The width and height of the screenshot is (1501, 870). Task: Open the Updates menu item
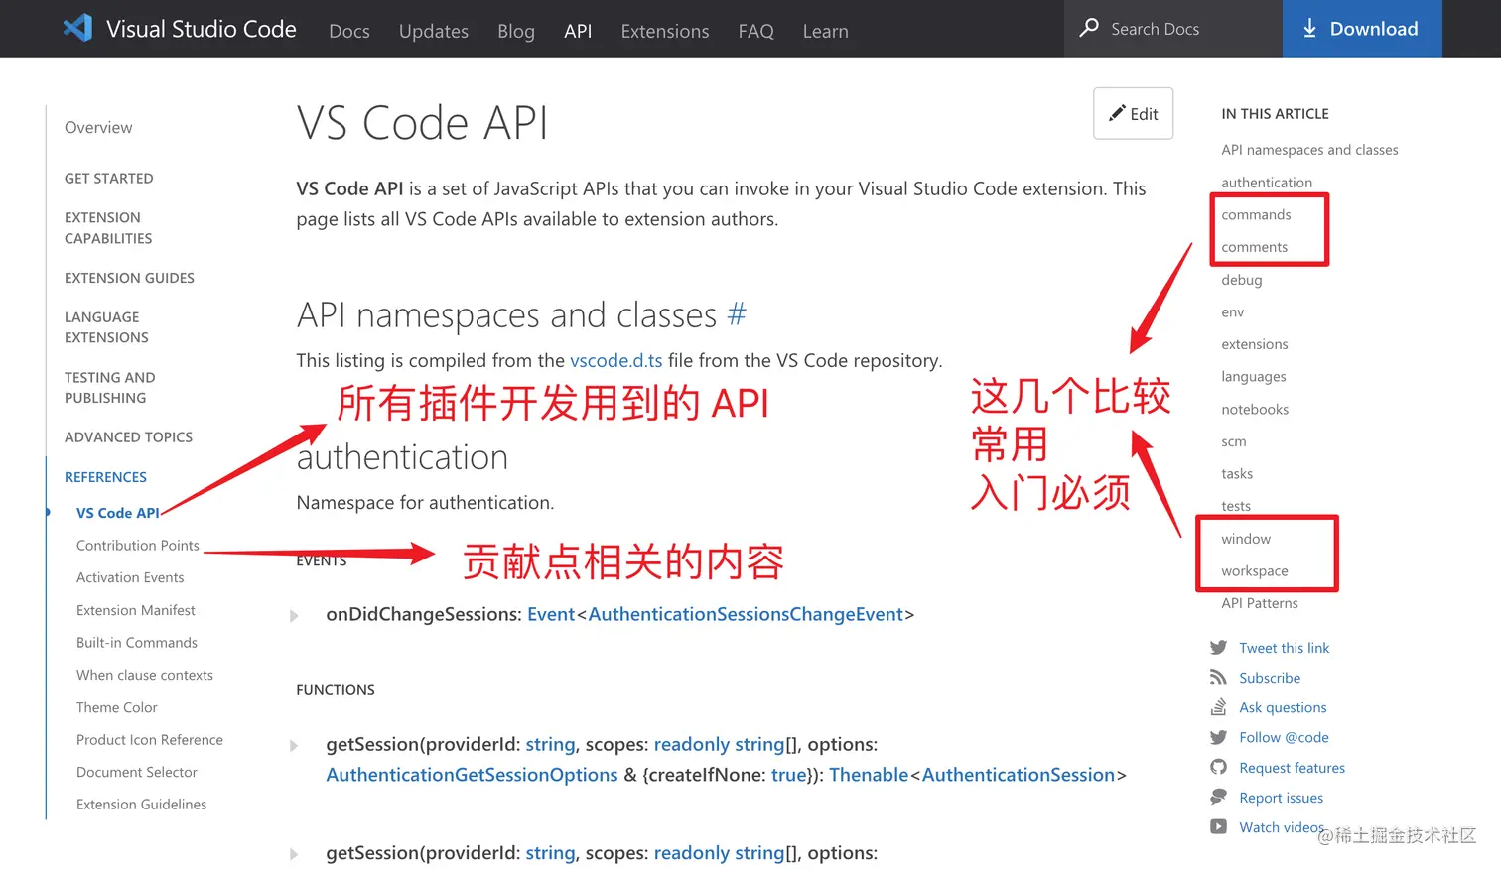(x=434, y=31)
